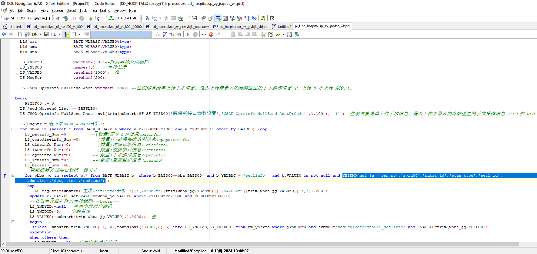Click the green Execute procedure play button
Image resolution: width=537 pixels, height=254 pixels.
pyautogui.click(x=188, y=34)
